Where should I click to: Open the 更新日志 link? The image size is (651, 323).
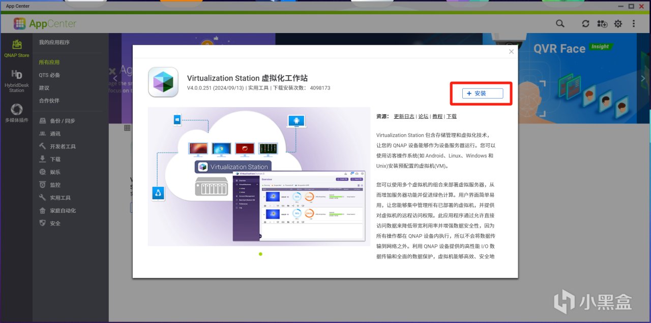pyautogui.click(x=404, y=116)
